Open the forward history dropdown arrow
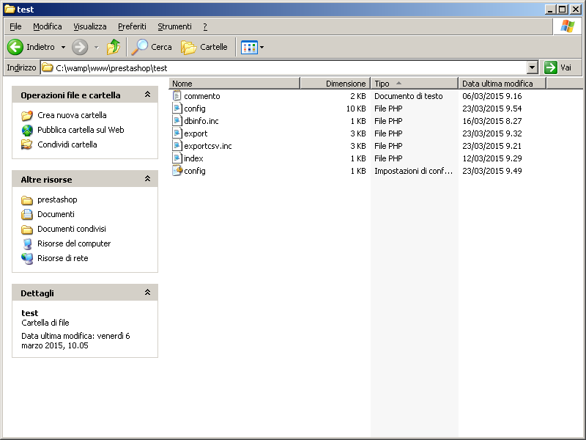The height and width of the screenshot is (440, 586). (x=97, y=47)
